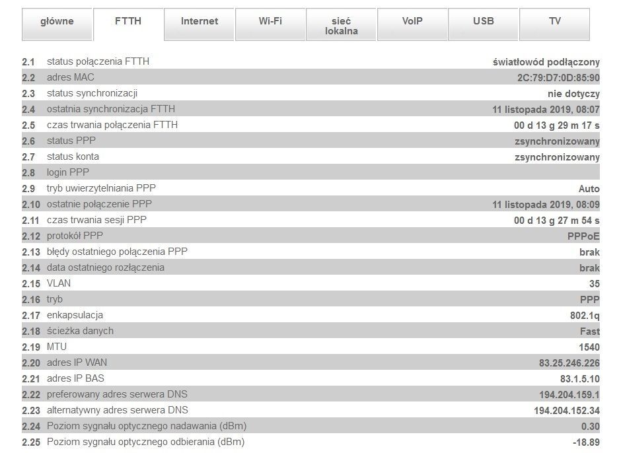The height and width of the screenshot is (453, 621).
Task: Go to the sieć lokalna tab
Action: [x=342, y=26]
